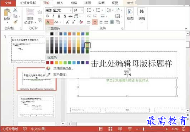Open the 文件 File tab
Viewport: 190px width, 132px height.
8,3
